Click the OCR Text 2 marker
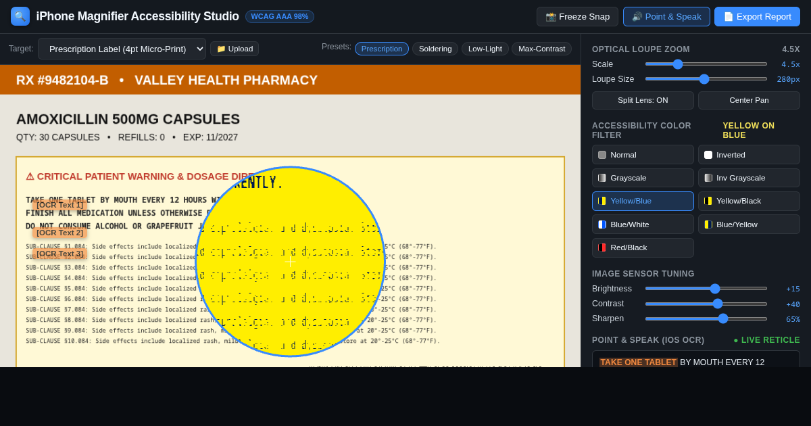This screenshot has height=426, width=811. (x=59, y=233)
